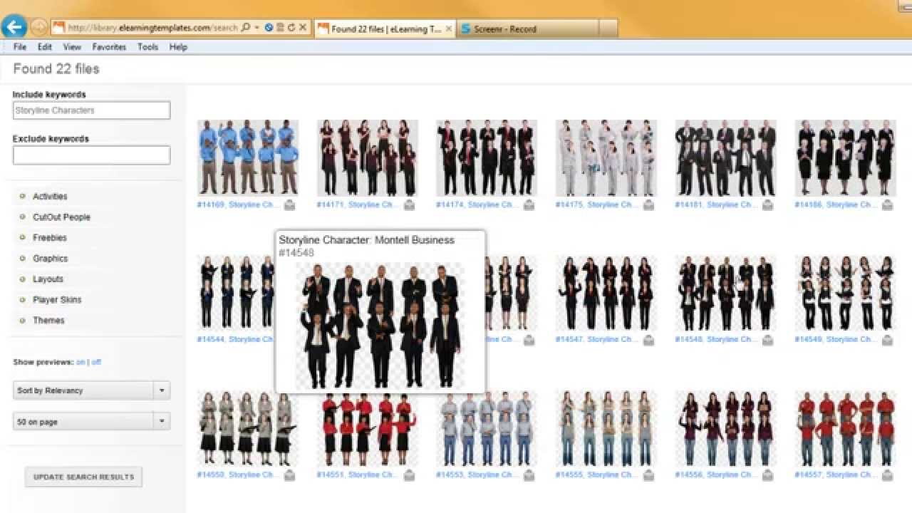The height and width of the screenshot is (513, 912).
Task: Open the #14547 Storyline Ch... link
Action: point(597,340)
